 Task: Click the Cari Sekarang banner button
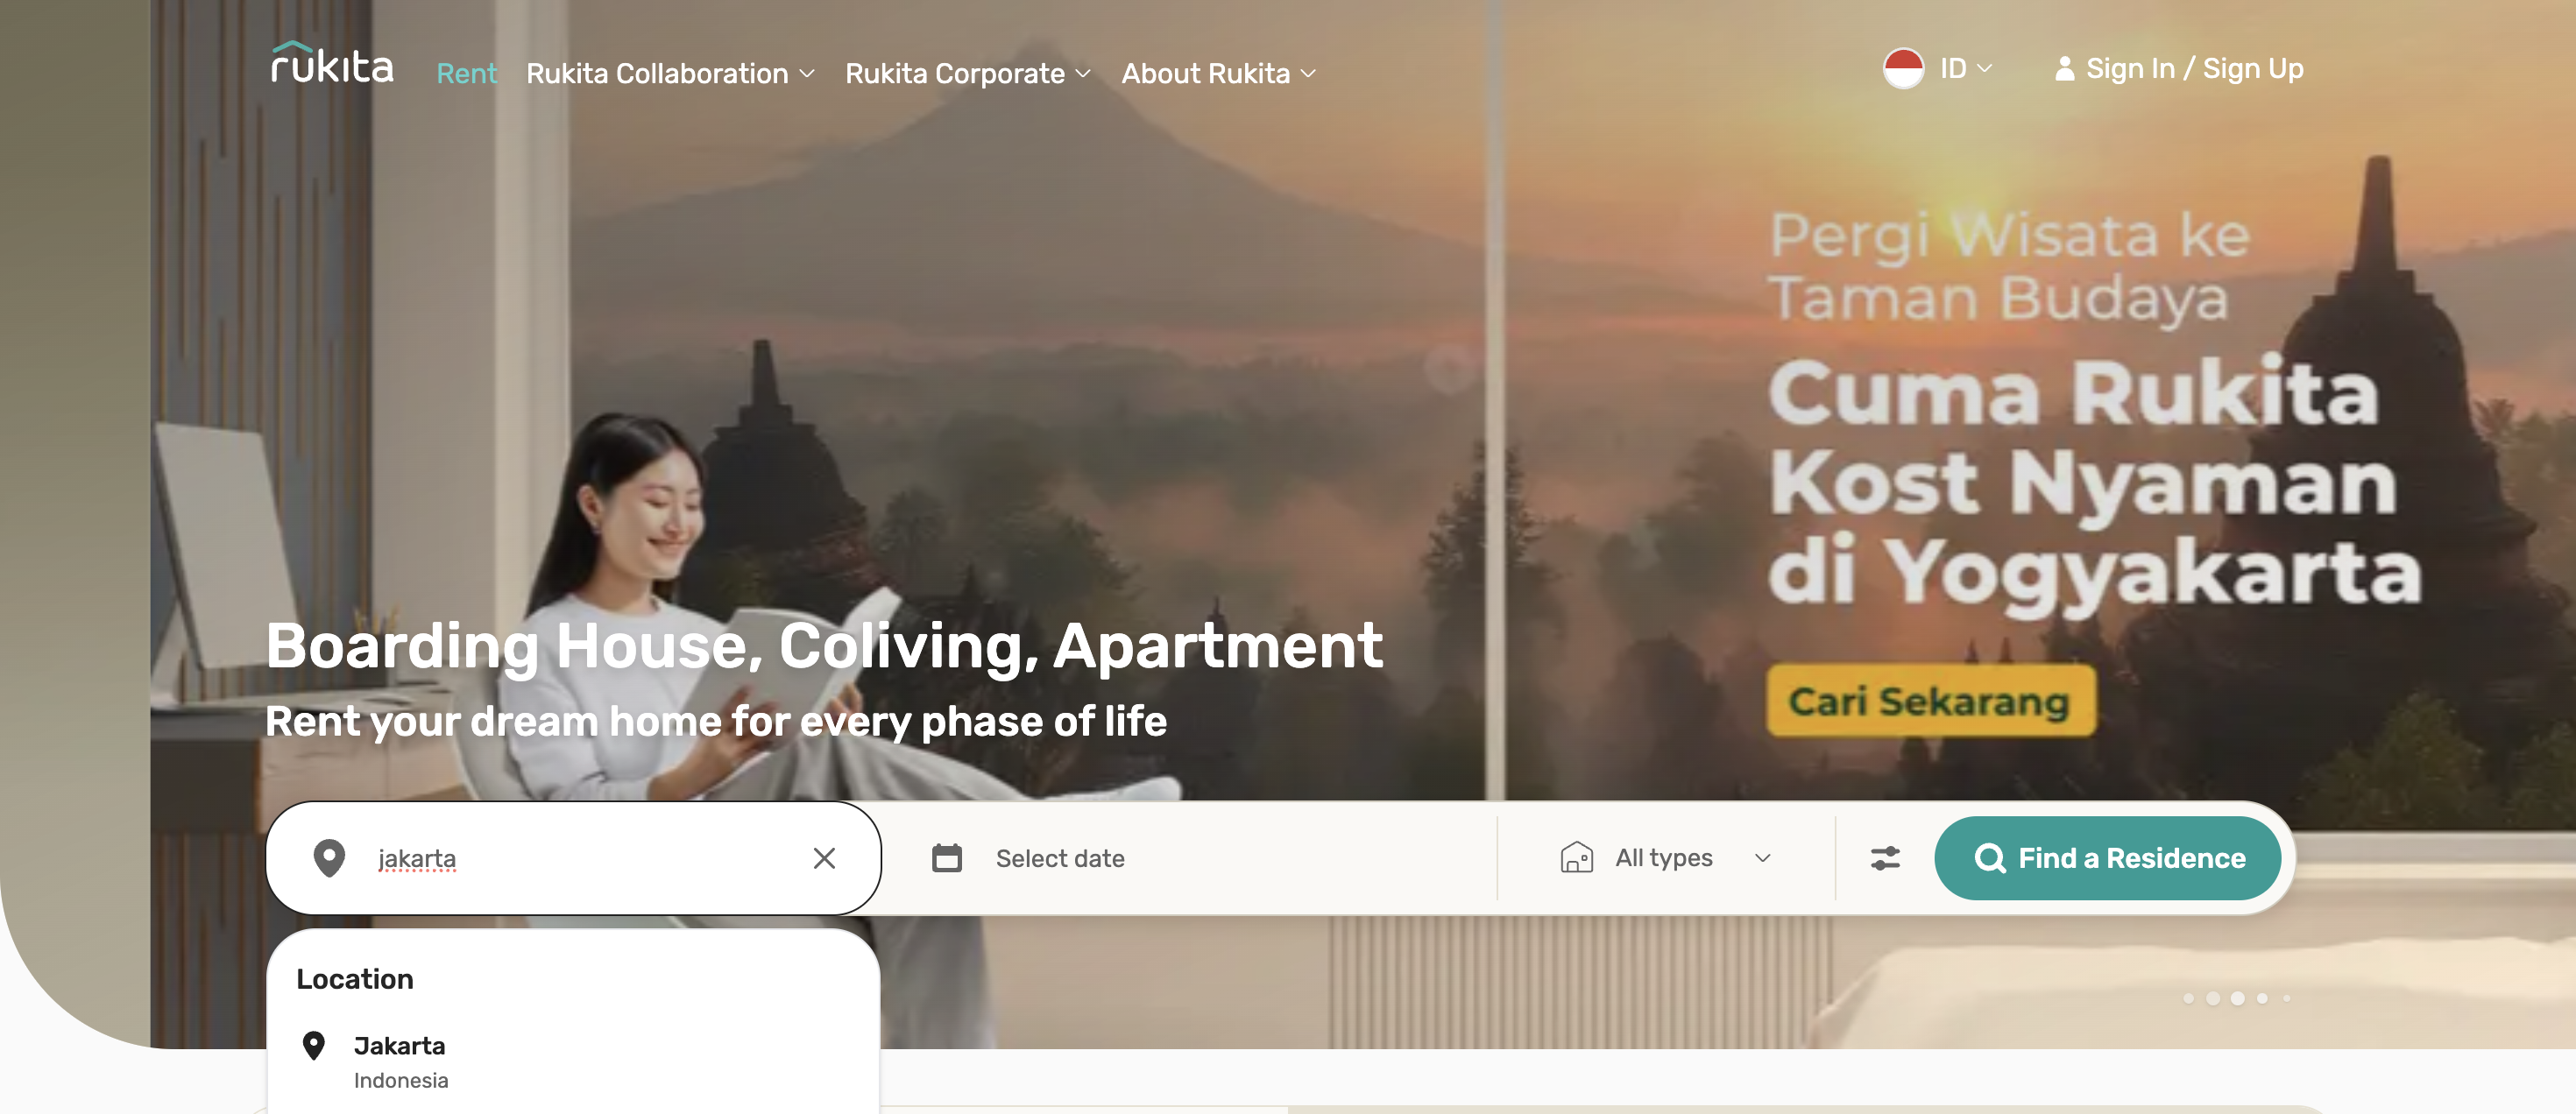click(x=1929, y=702)
